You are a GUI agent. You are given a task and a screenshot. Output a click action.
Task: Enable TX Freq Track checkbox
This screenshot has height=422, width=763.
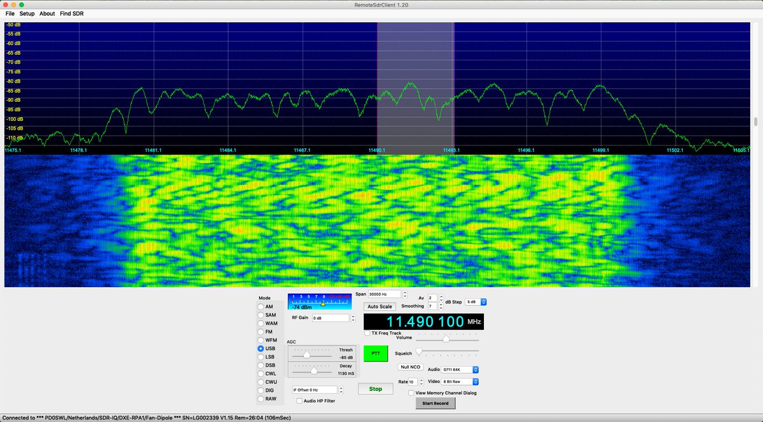click(368, 333)
